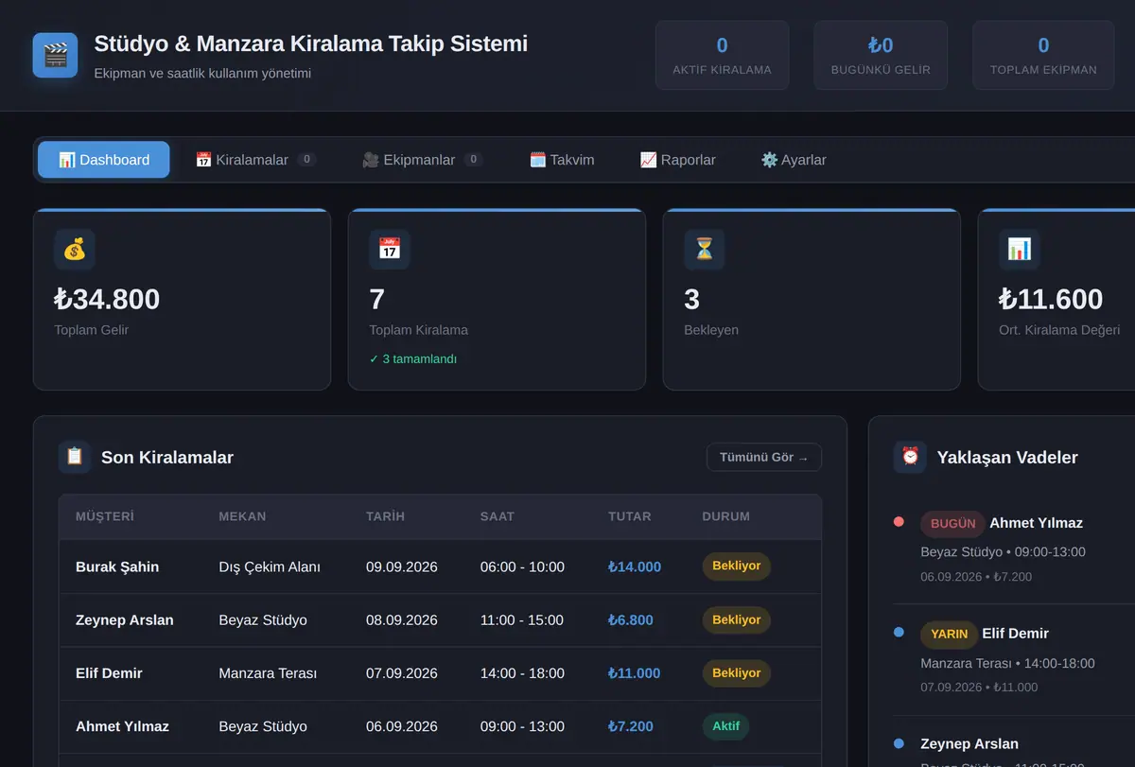Click the 09:00 - 13:00 time cell
Image resolution: width=1135 pixels, height=767 pixels.
click(522, 726)
